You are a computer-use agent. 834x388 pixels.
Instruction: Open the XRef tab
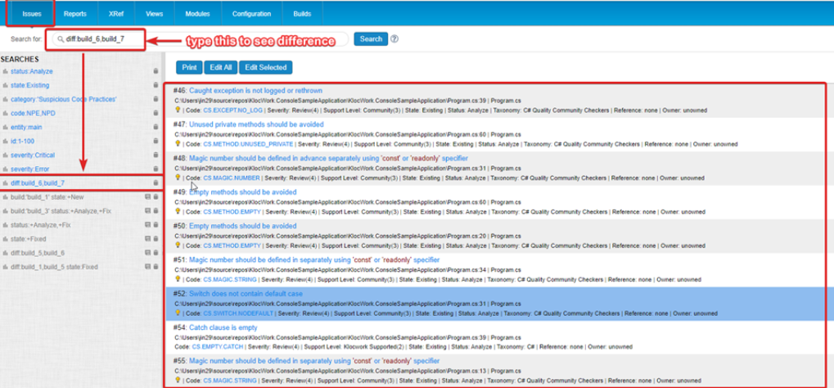(x=115, y=14)
